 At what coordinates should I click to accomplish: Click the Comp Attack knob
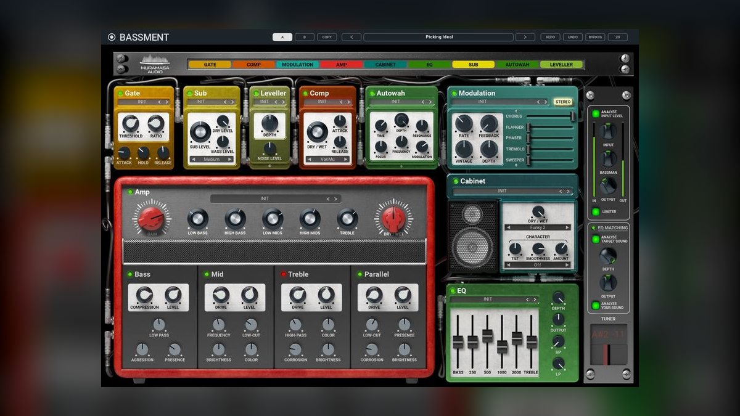point(340,121)
